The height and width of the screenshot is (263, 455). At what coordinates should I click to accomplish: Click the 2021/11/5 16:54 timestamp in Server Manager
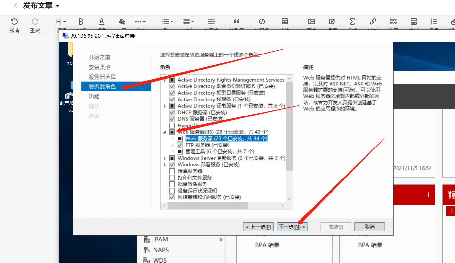[413, 168]
